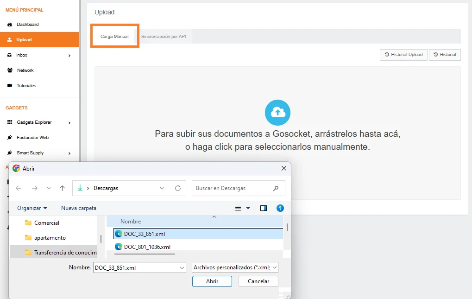This screenshot has width=472, height=299.
Task: Click the Upload arrow icon in sidebar
Action: [x=10, y=39]
